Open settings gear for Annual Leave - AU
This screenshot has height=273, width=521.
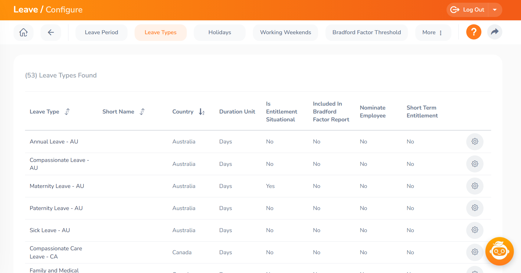click(x=475, y=142)
